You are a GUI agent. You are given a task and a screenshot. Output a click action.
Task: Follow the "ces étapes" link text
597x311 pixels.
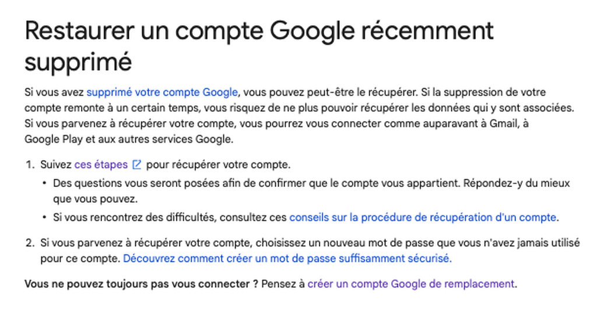pos(101,165)
